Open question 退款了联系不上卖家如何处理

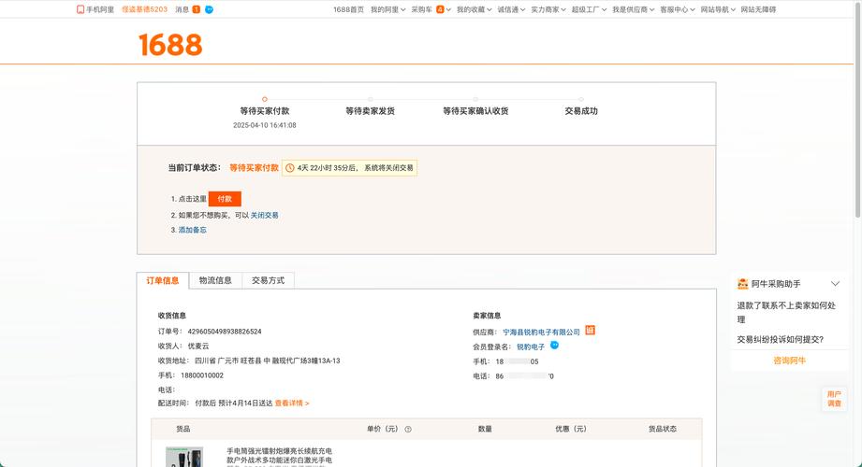click(x=786, y=312)
